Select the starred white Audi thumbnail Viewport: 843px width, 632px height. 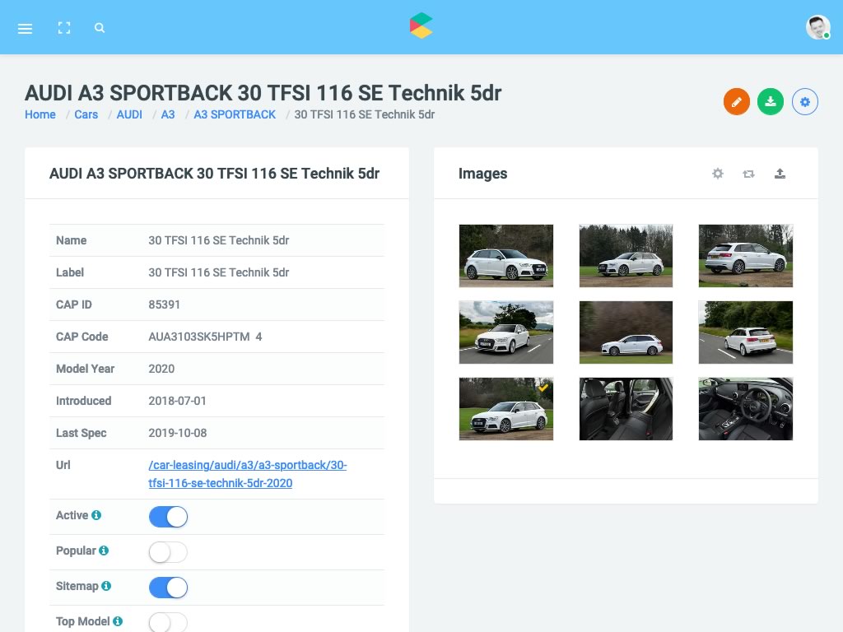(x=505, y=409)
